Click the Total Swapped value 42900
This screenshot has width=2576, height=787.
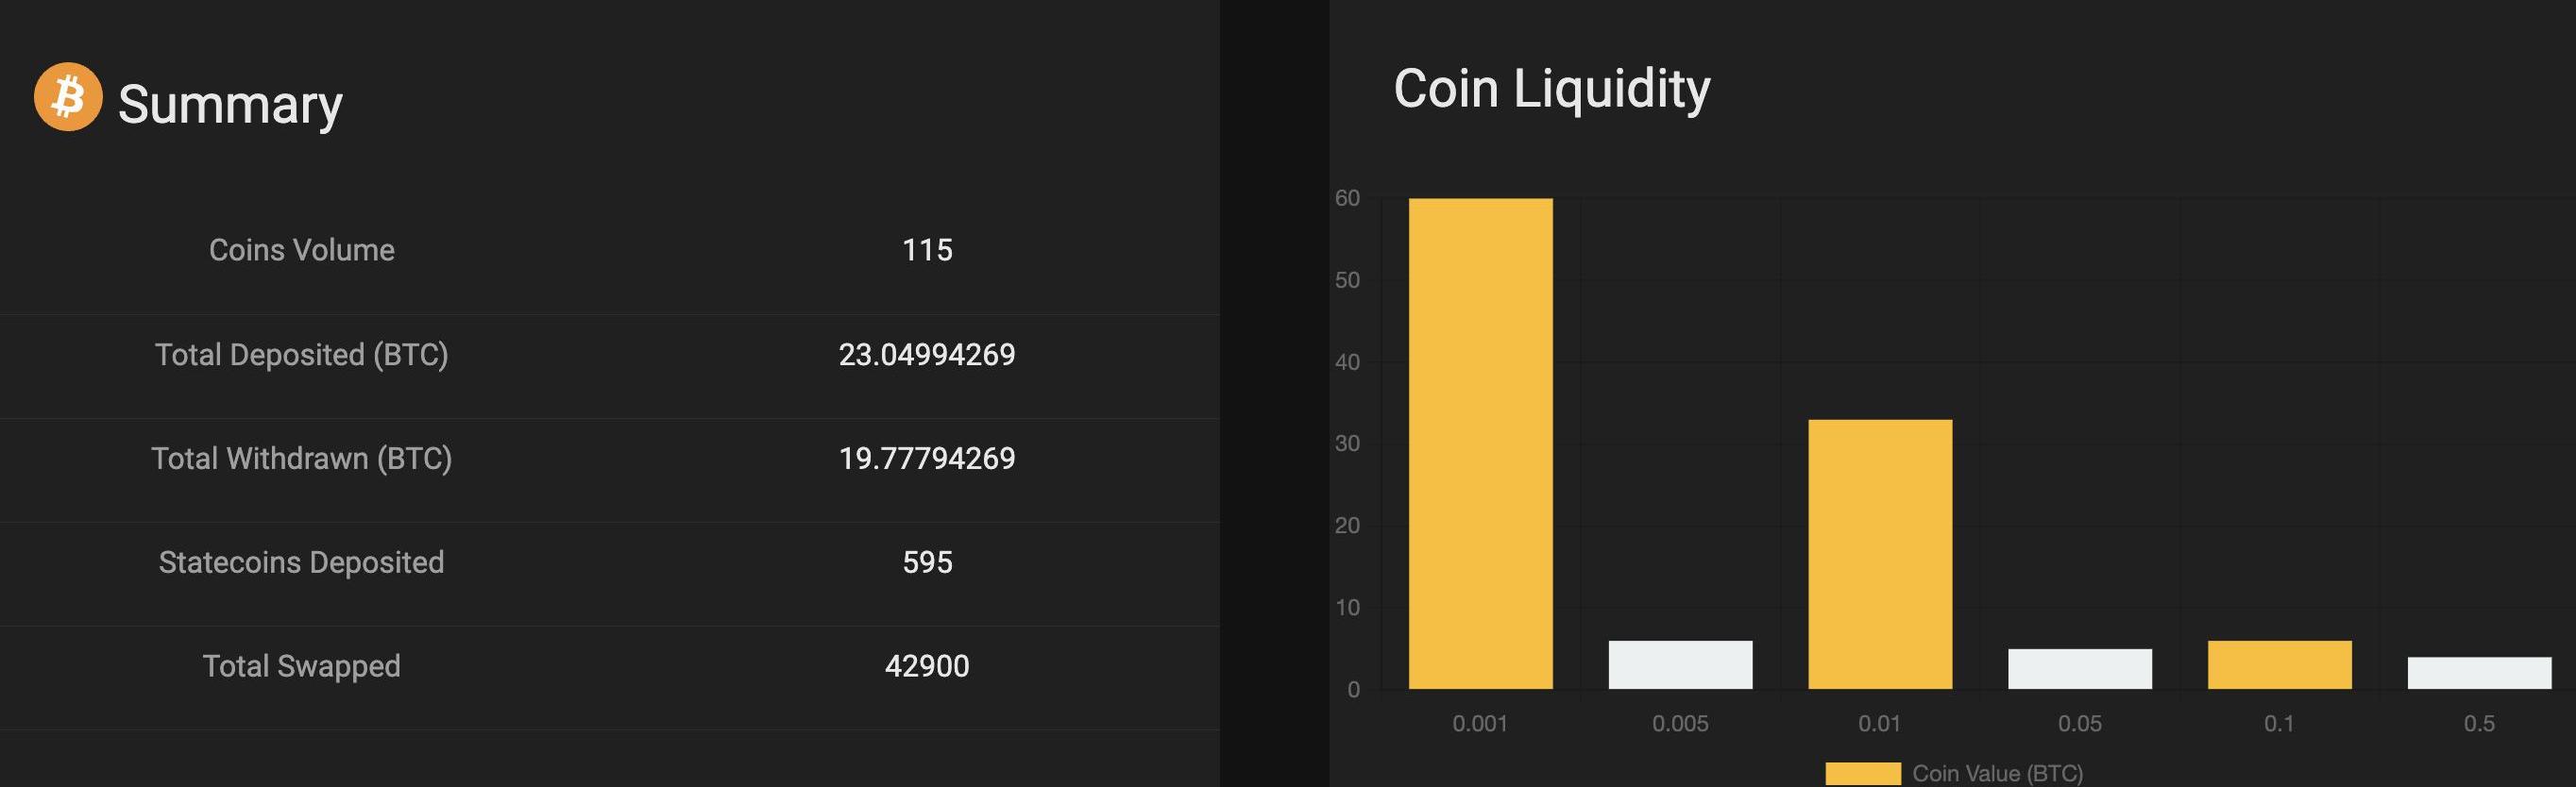[x=927, y=666]
